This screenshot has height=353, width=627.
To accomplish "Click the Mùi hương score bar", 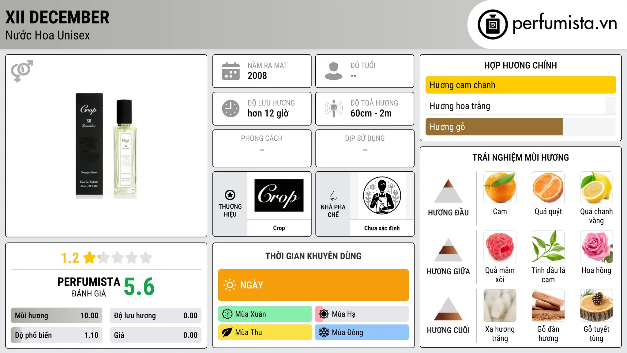I will point(57,316).
